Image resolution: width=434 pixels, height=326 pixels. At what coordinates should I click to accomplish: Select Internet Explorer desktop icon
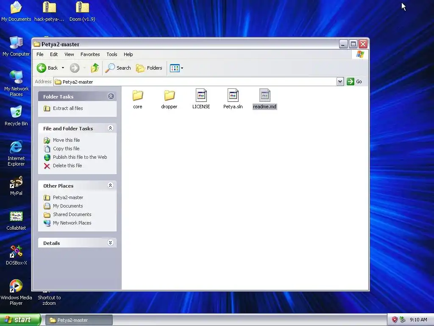[x=16, y=153]
